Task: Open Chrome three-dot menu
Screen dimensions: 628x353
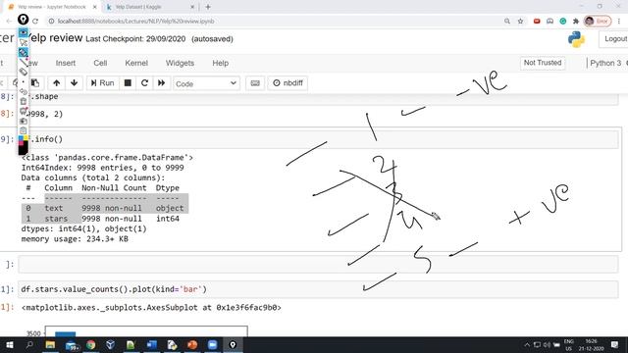Action: [619, 21]
